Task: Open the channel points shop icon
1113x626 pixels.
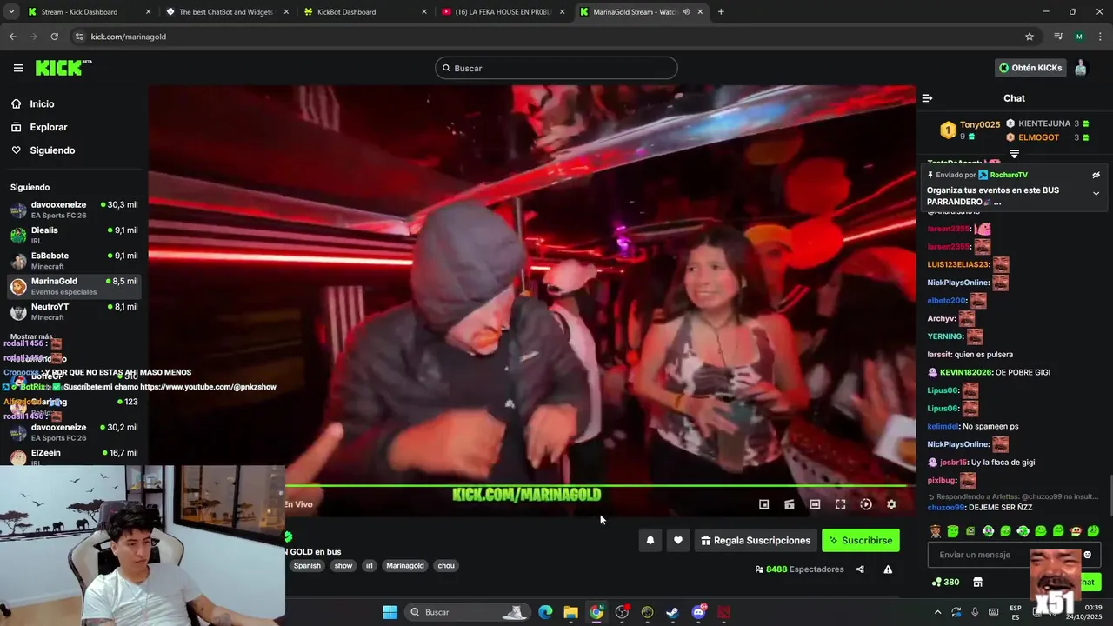Action: [977, 583]
